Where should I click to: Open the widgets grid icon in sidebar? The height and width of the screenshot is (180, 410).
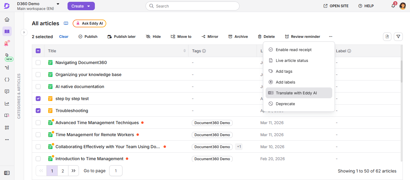pyautogui.click(x=7, y=127)
